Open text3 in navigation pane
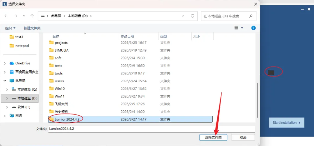The height and width of the screenshot is (146, 314). 19,37
